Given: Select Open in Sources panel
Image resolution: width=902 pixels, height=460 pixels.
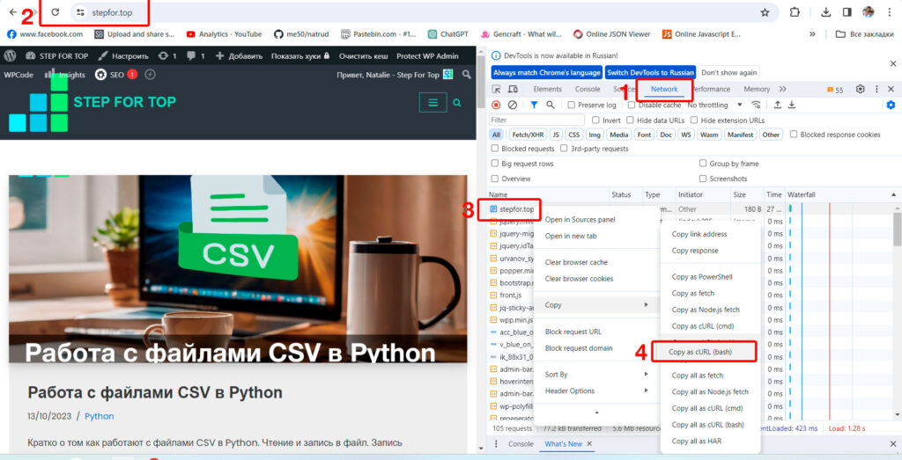Looking at the screenshot, I should 580,219.
